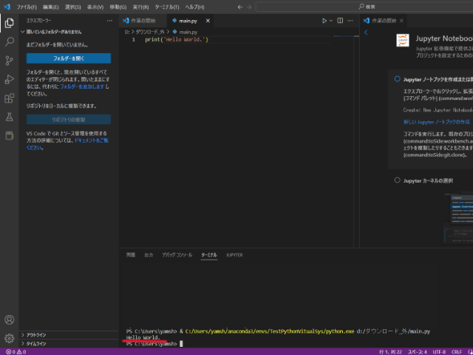Open the 移動(G) menu
This screenshot has width=473, height=355.
click(x=118, y=7)
